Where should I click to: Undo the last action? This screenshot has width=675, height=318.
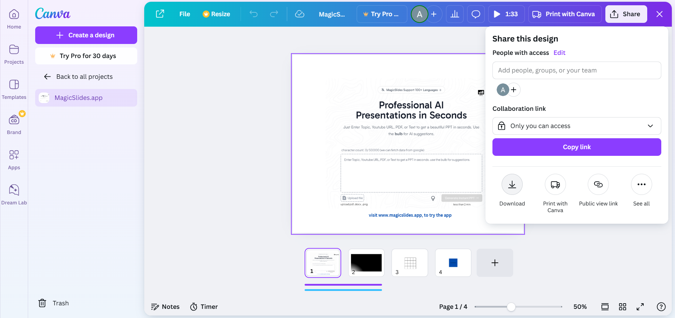pyautogui.click(x=254, y=14)
